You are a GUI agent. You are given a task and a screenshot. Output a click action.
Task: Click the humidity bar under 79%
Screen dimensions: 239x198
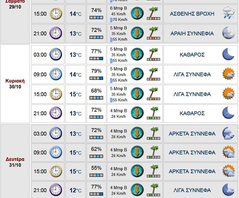(96, 78)
